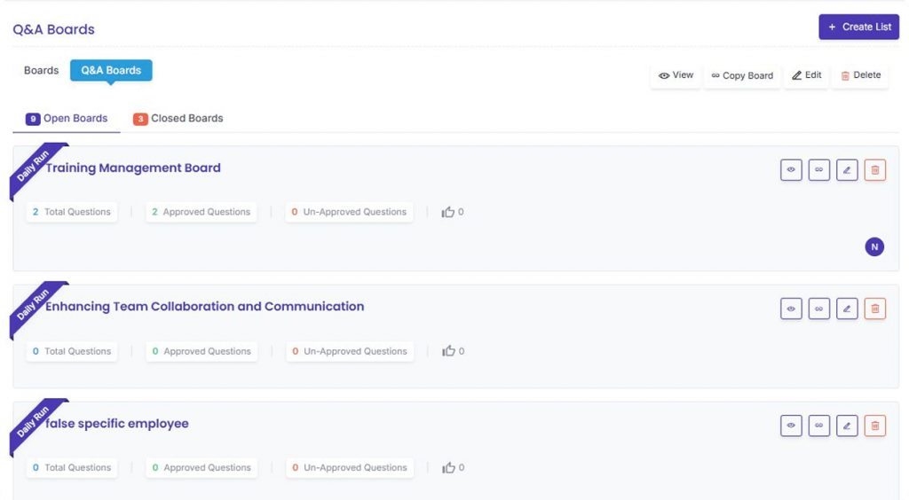This screenshot has width=909, height=500.
Task: Switch to the Closed Boards tab
Action: 178,119
